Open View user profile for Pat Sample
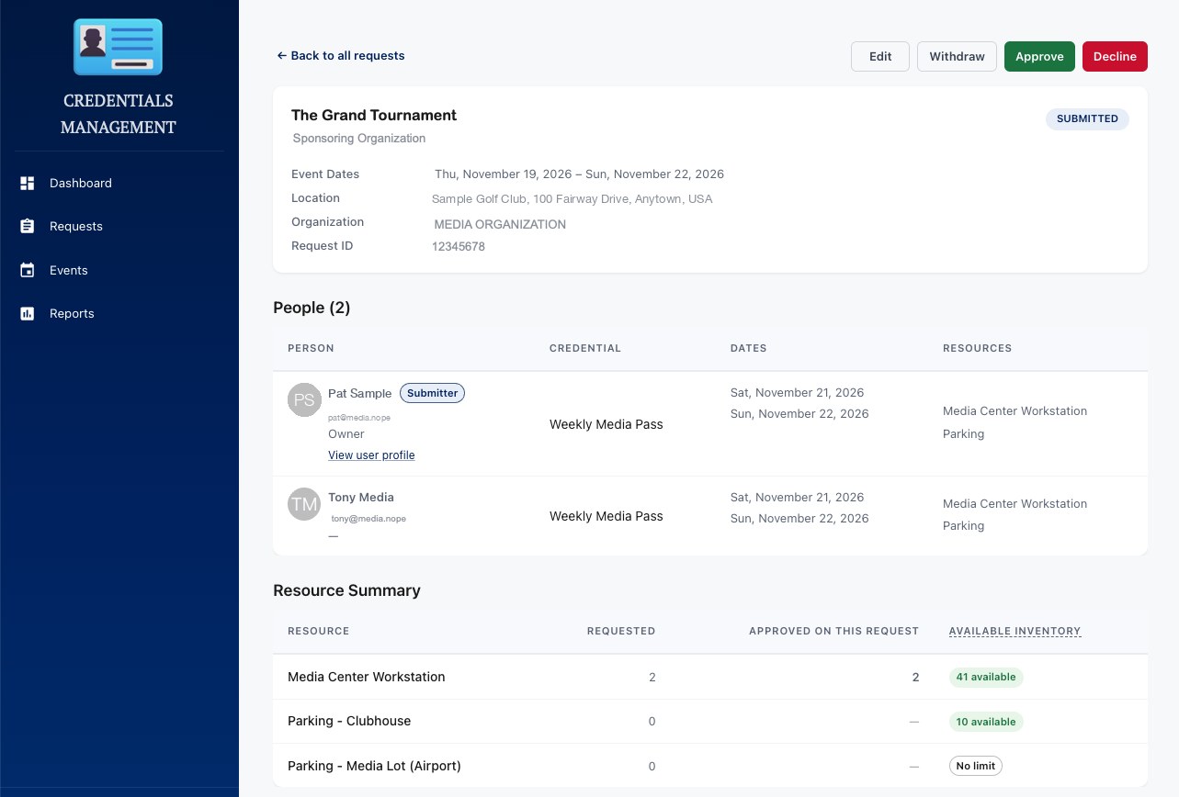 371,455
